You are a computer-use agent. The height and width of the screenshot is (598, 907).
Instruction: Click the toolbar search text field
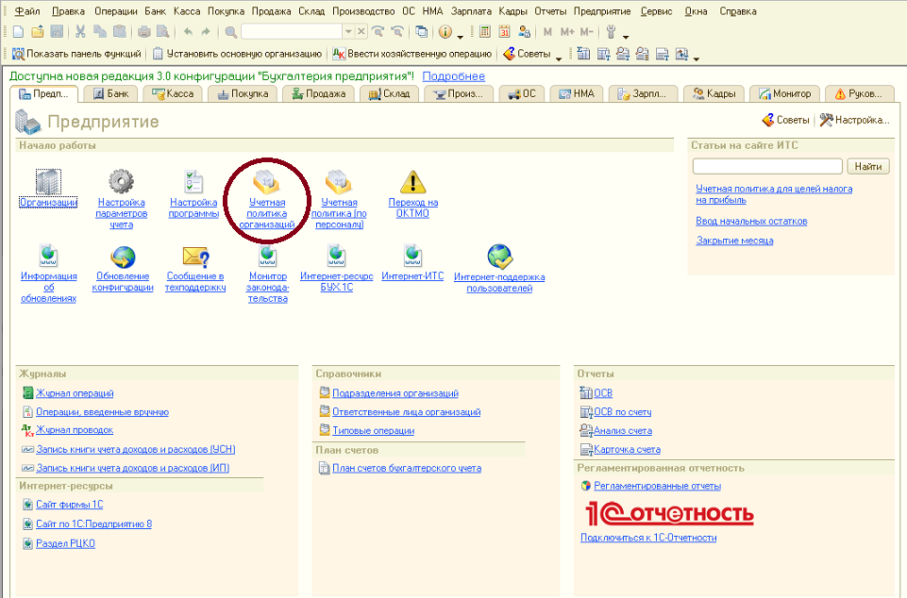coord(292,32)
